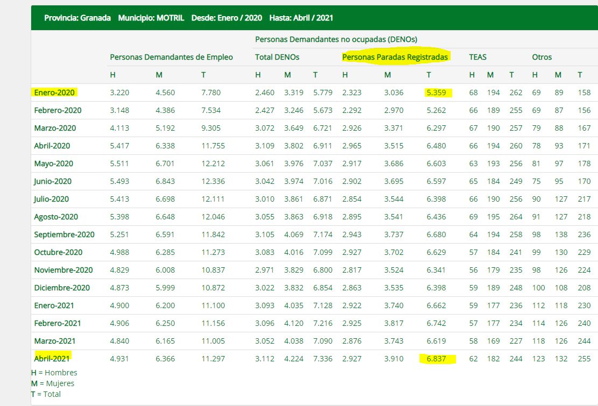598x406 pixels.
Task: Click the Enero-2020 row label
Action: click(x=54, y=92)
